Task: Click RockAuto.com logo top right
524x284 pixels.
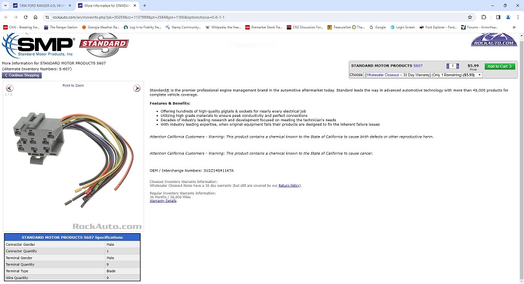Action: coord(494,40)
